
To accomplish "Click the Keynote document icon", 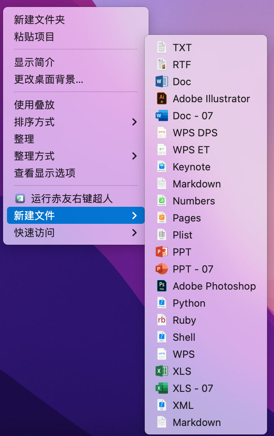I will pos(162,167).
